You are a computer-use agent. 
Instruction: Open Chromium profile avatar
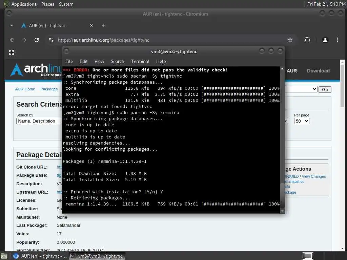click(325, 40)
